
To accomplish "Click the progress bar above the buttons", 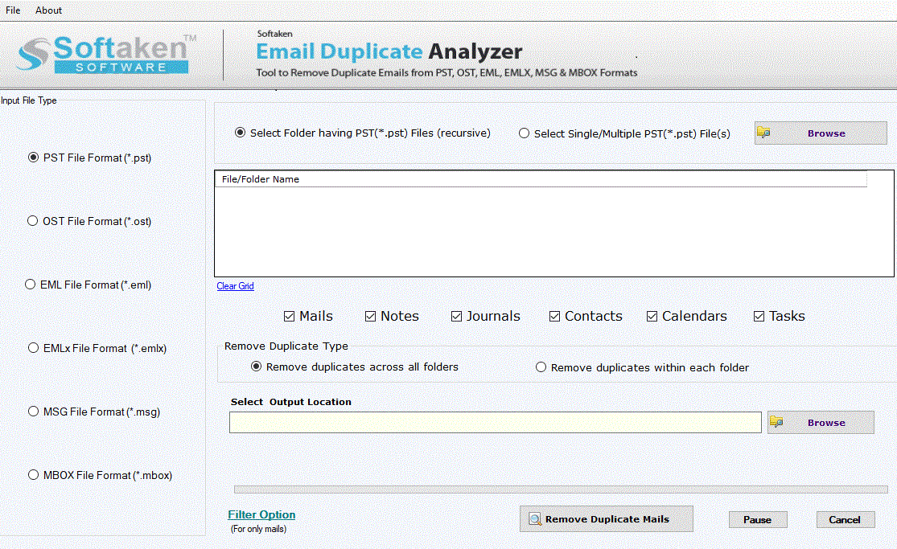I will click(x=561, y=490).
